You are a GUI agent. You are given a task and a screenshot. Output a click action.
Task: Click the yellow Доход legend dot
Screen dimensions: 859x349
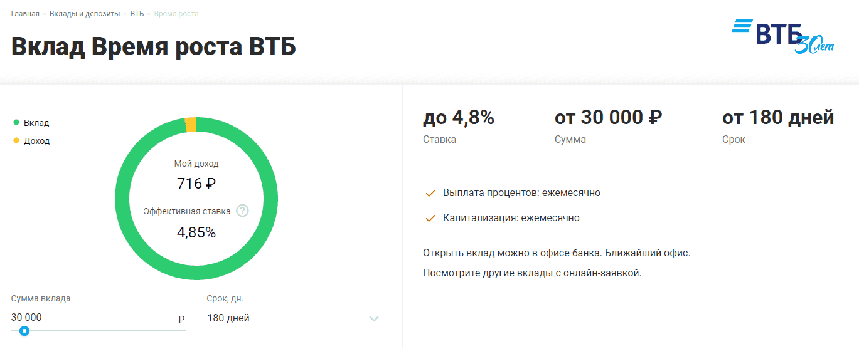[x=16, y=141]
